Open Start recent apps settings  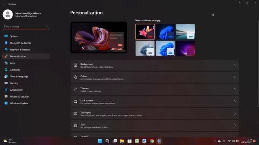[x=155, y=126]
